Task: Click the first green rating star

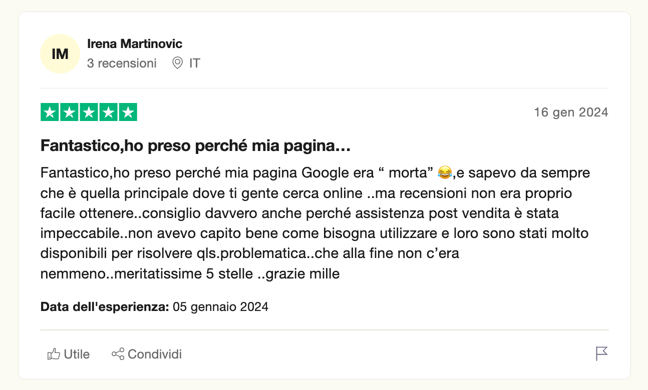Action: click(50, 112)
